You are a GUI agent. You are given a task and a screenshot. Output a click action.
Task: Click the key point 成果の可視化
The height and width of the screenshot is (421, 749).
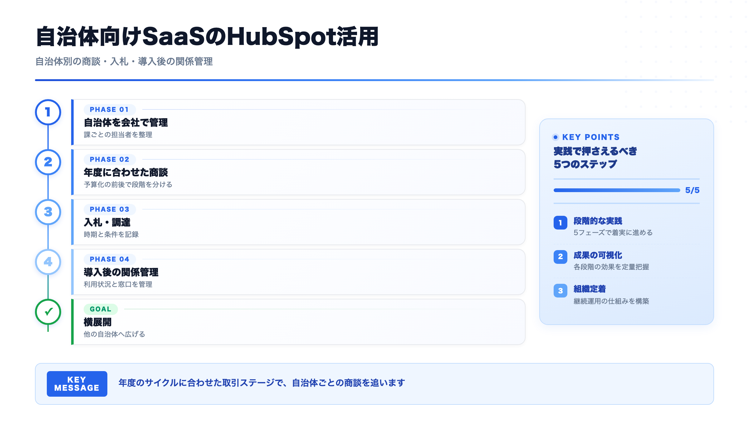598,255
